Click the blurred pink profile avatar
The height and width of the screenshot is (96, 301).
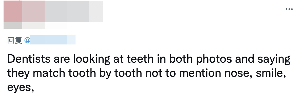coord(13,11)
